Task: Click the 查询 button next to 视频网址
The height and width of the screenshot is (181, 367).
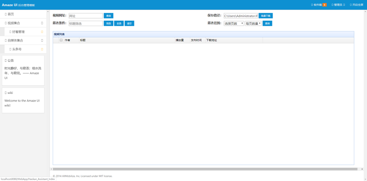Action: click(x=109, y=16)
